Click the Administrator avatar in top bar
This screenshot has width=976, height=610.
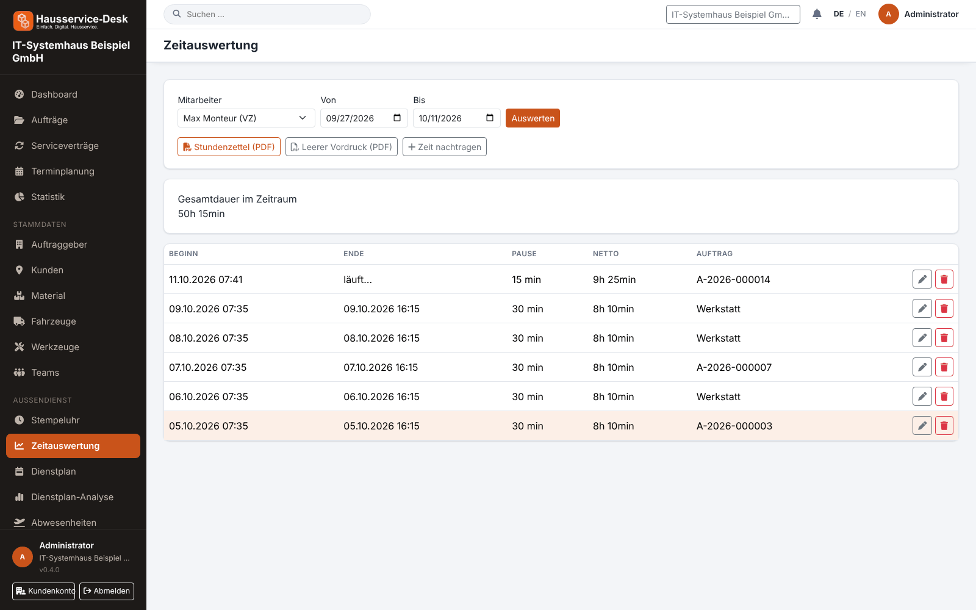[888, 14]
